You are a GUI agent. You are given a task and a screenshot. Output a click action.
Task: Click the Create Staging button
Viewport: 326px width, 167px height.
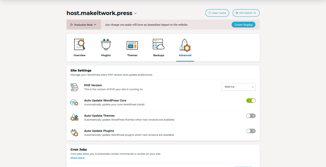[x=244, y=25]
